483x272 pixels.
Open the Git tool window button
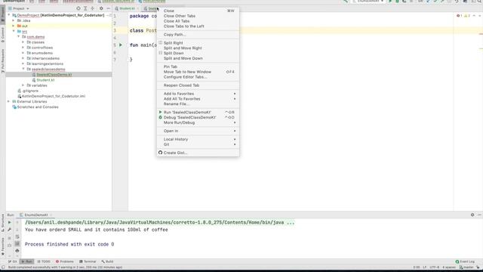(13, 261)
